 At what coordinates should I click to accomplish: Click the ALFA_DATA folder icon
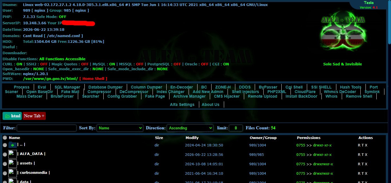click(x=13, y=154)
